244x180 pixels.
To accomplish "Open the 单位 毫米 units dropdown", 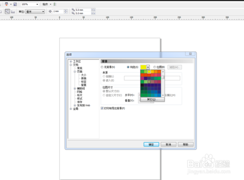I will click(35, 12).
